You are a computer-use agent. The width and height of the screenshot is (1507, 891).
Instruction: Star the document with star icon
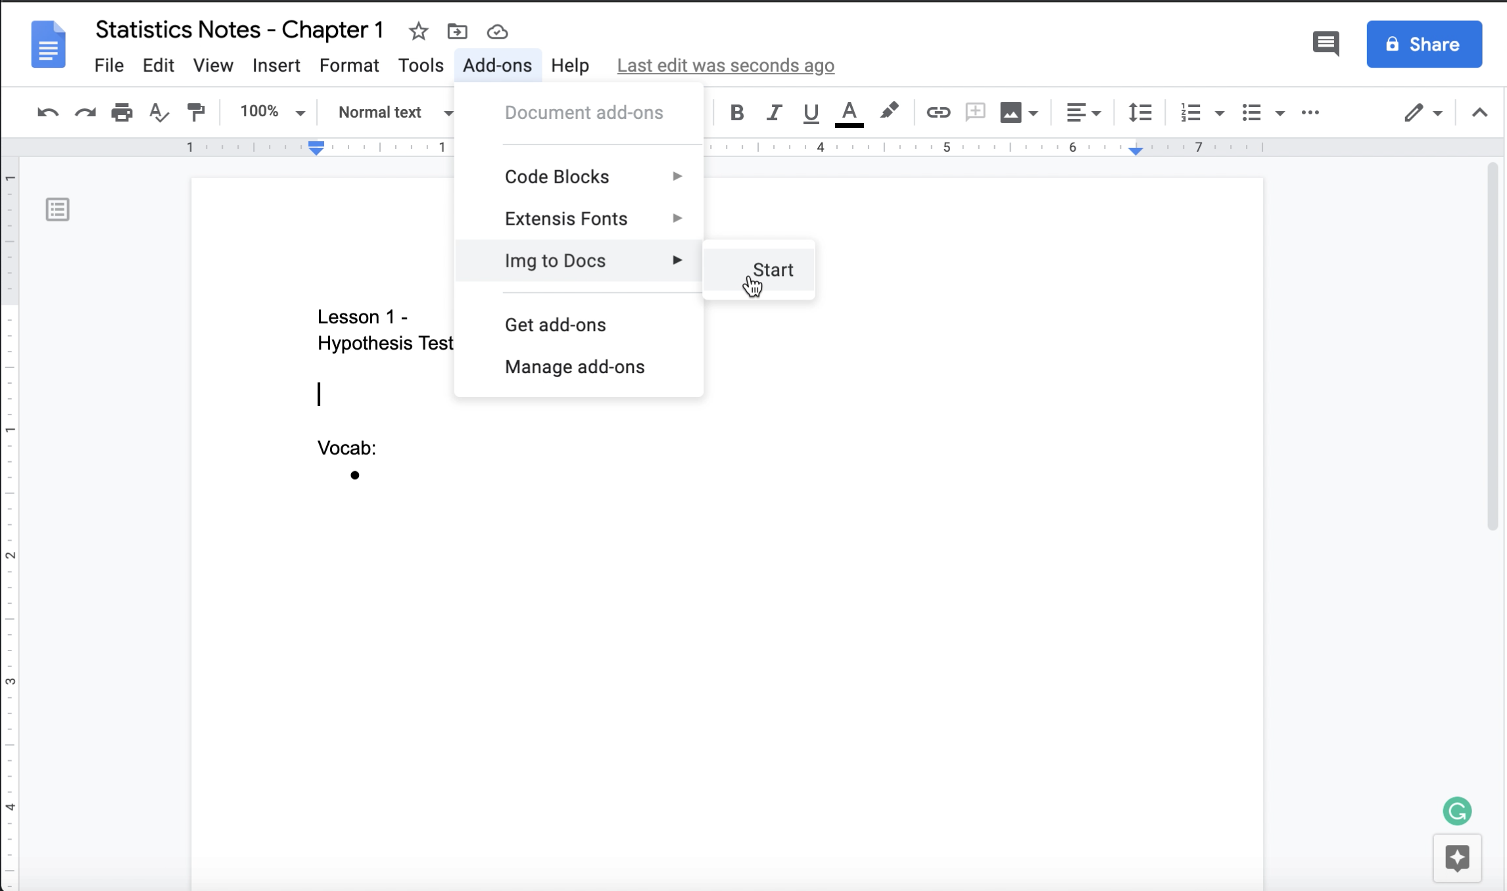(x=418, y=31)
